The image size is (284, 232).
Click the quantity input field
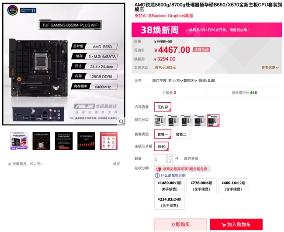160,159
